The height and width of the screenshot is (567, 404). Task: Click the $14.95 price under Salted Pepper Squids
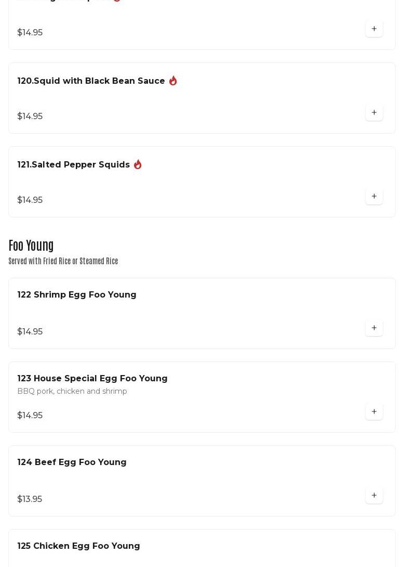(30, 200)
